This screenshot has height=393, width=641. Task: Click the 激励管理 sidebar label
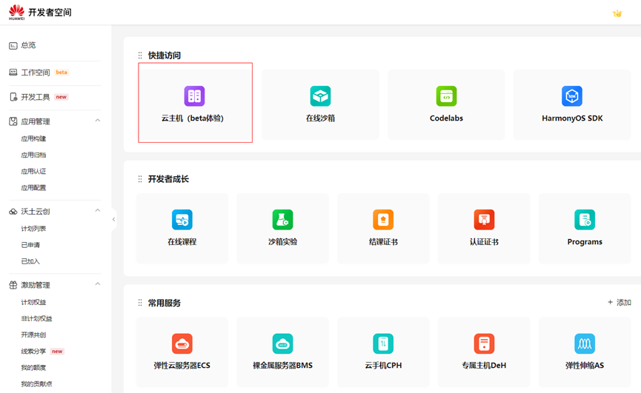pos(36,285)
